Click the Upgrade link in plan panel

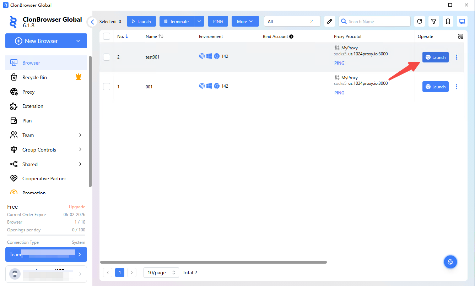(77, 207)
